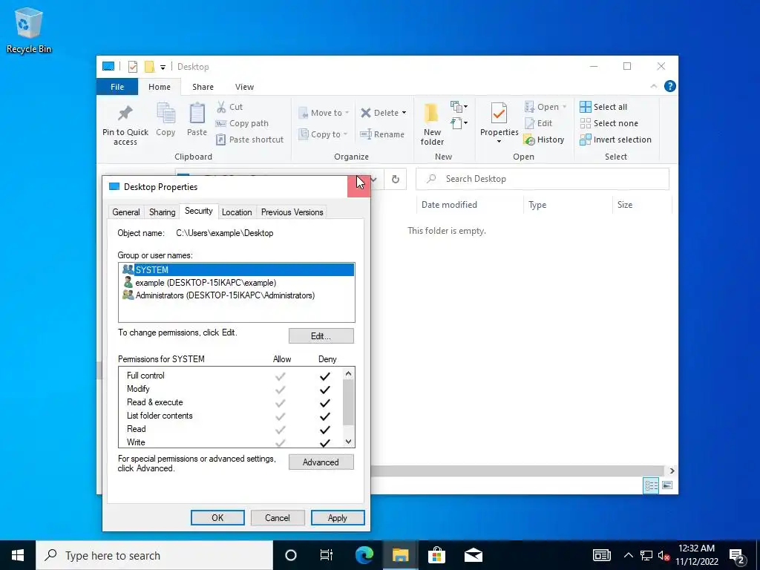Click Rename in Organize group
Viewport: 760px width, 570px height.
point(382,134)
